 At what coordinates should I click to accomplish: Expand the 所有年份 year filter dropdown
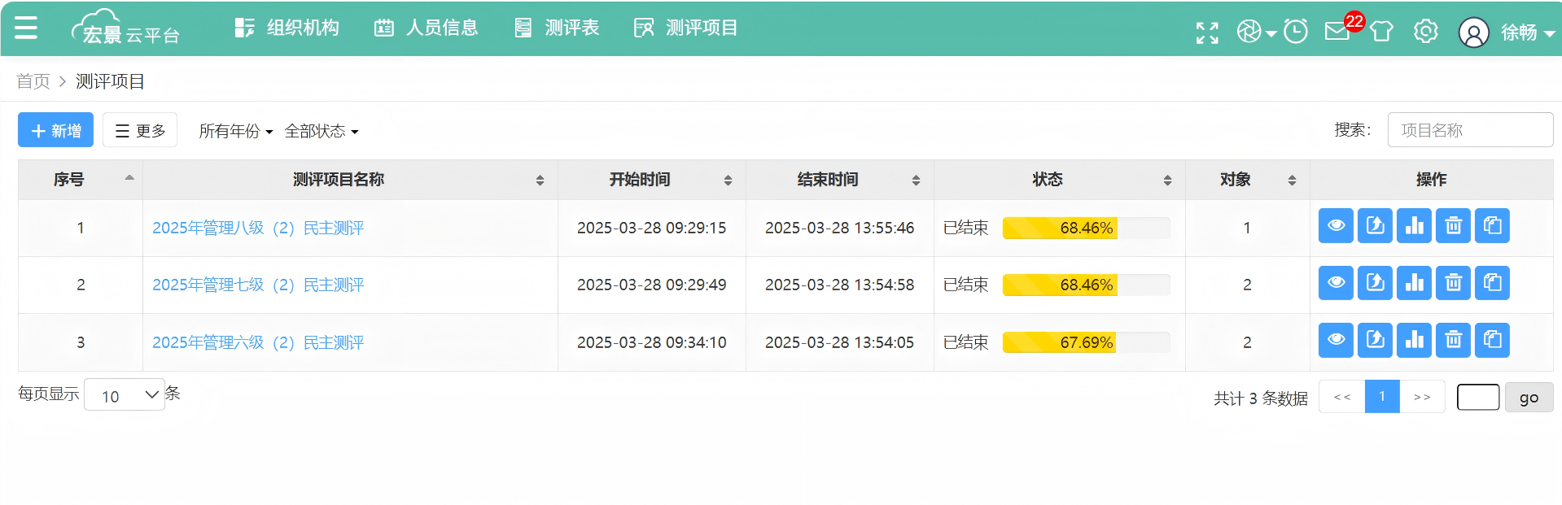click(235, 131)
